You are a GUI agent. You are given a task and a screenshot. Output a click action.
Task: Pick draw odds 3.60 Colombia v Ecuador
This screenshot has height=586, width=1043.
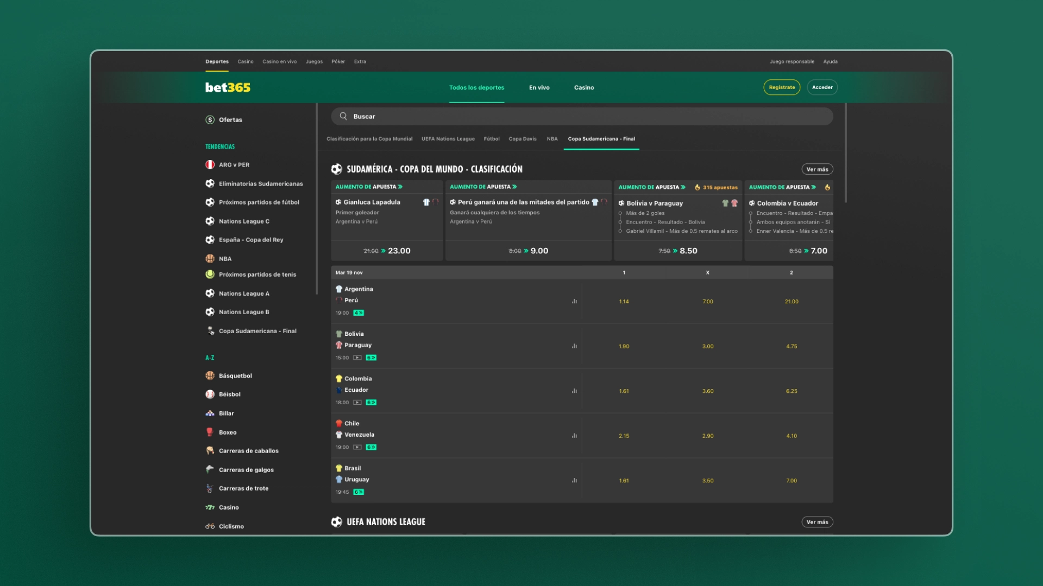[707, 391]
